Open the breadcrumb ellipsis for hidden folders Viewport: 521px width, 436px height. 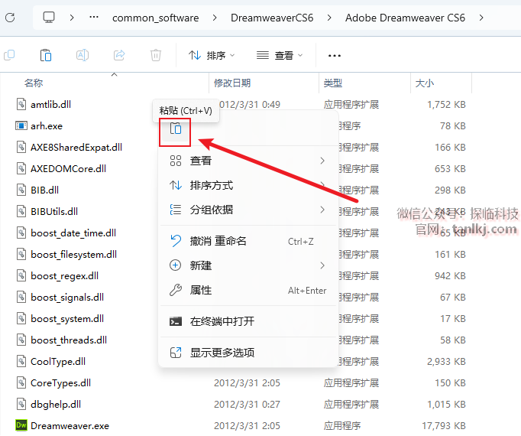coord(94,17)
